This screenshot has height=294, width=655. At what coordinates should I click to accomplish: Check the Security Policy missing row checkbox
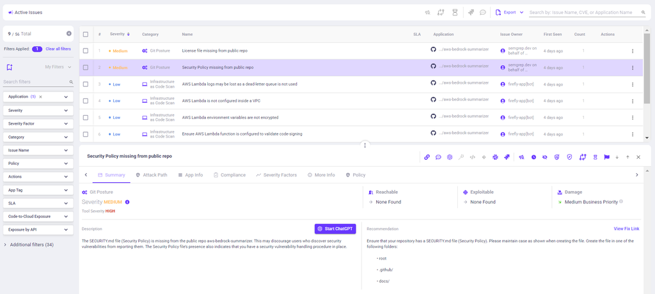point(86,67)
